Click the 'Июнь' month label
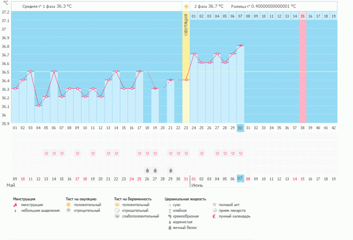 [x=197, y=185]
